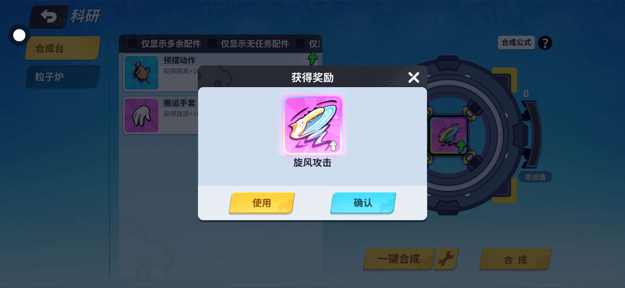The width and height of the screenshot is (625, 288).
Task: Click the 一键合成 button
Action: point(399,259)
